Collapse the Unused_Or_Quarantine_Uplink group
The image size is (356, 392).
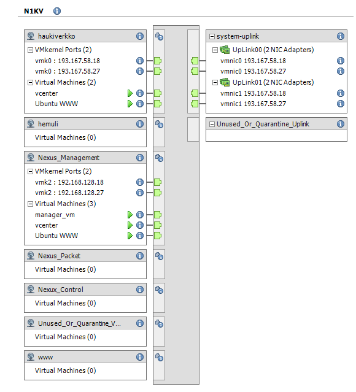coord(212,125)
